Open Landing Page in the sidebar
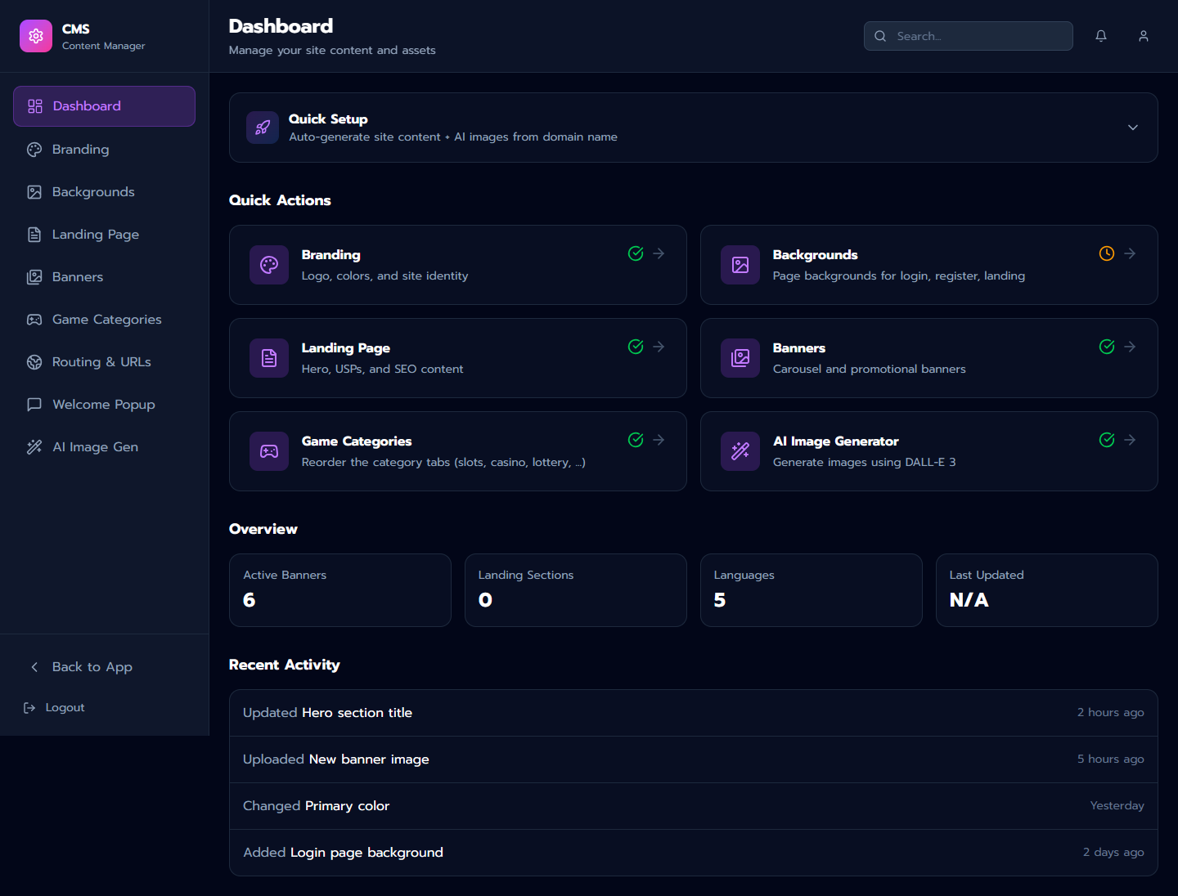Image resolution: width=1178 pixels, height=896 pixels. pos(104,235)
